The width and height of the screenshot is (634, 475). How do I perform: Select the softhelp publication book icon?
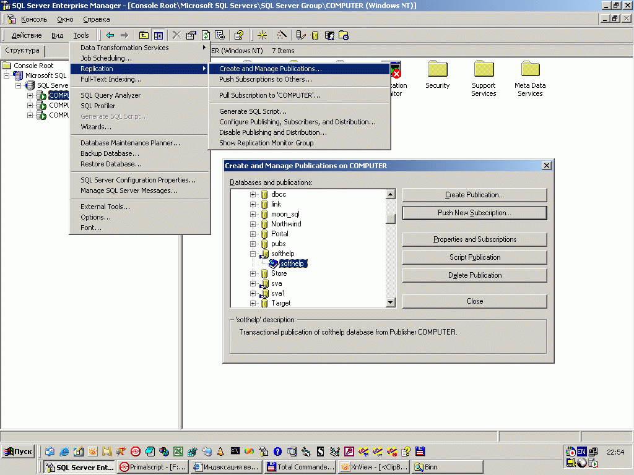coord(273,263)
